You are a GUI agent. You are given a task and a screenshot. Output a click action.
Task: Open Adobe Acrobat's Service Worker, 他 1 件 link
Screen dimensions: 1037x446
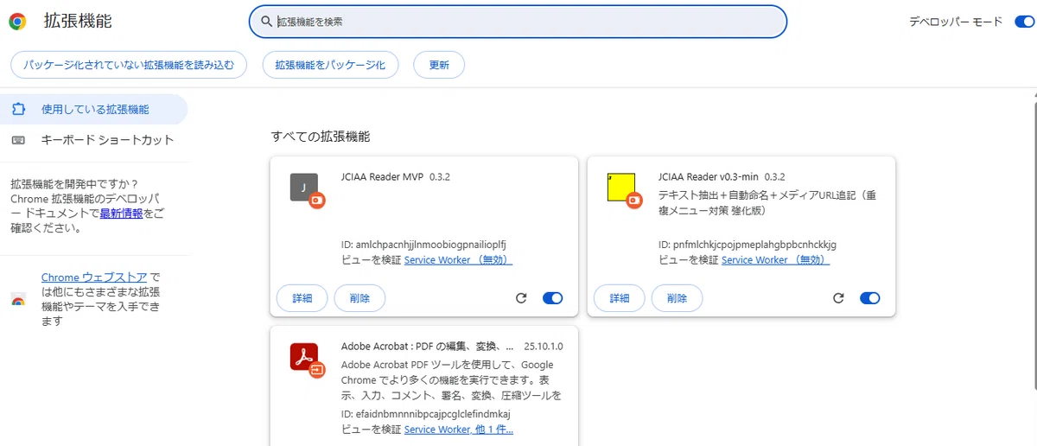458,430
